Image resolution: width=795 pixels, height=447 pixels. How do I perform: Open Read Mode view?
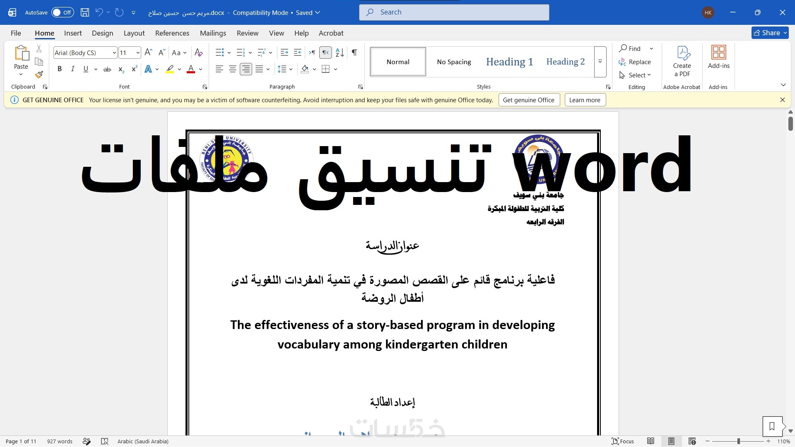pyautogui.click(x=651, y=441)
